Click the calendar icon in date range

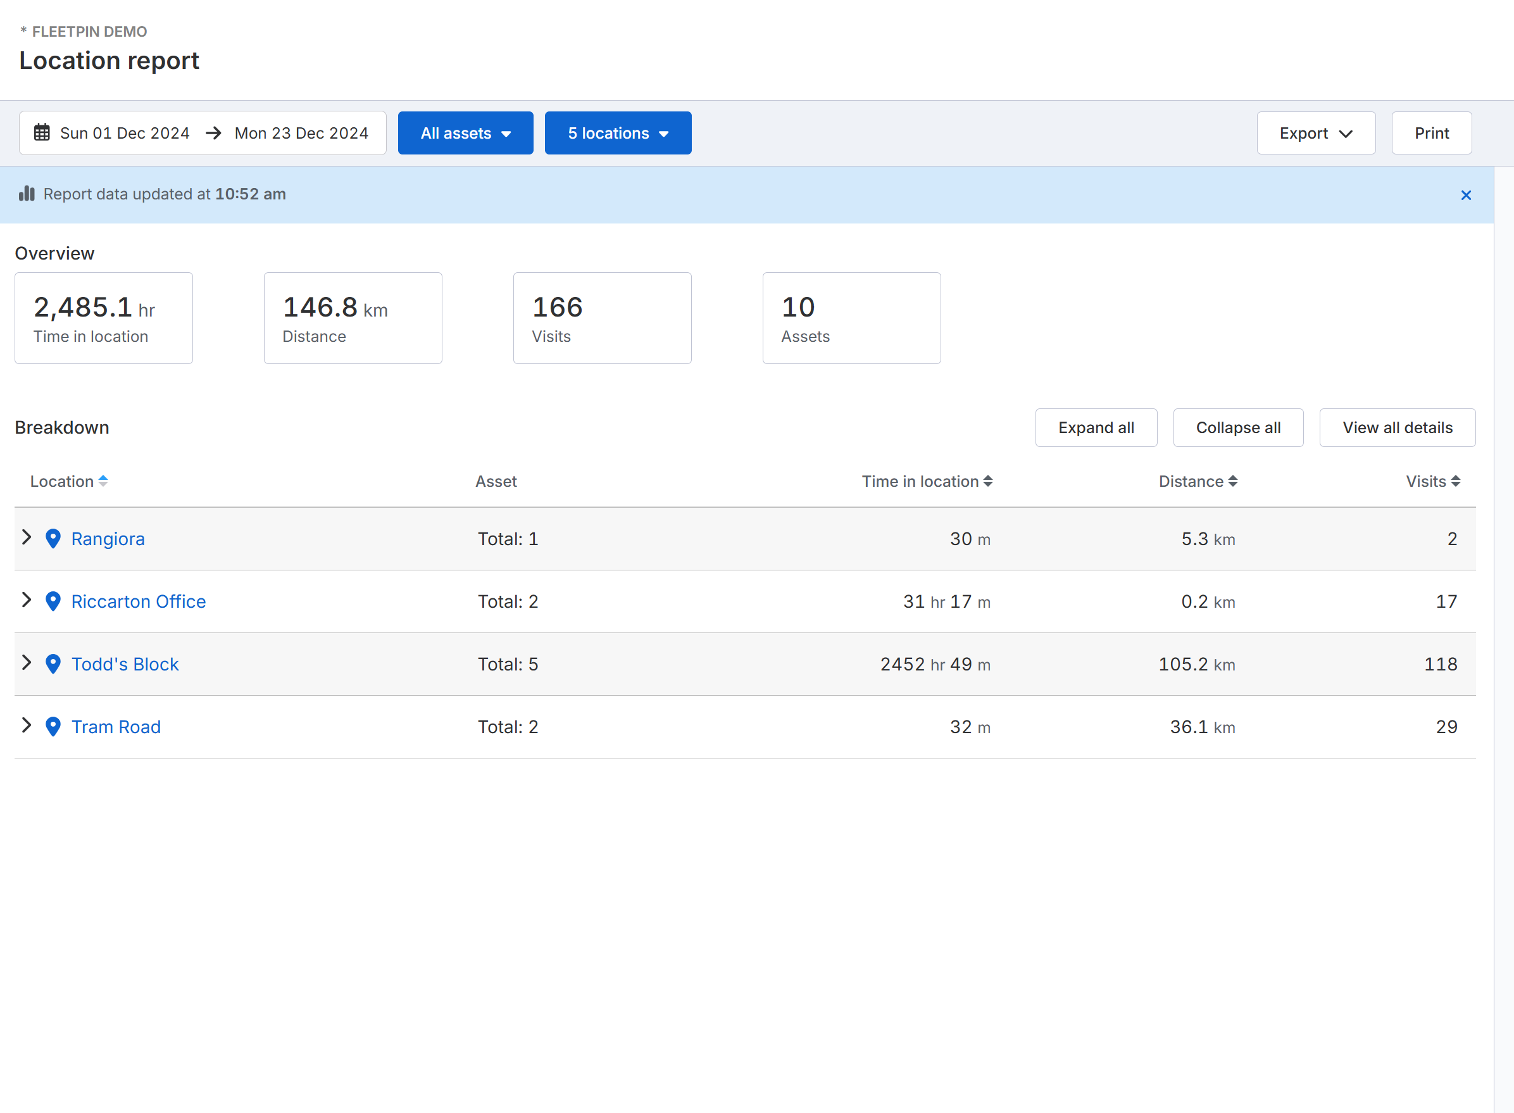42,133
